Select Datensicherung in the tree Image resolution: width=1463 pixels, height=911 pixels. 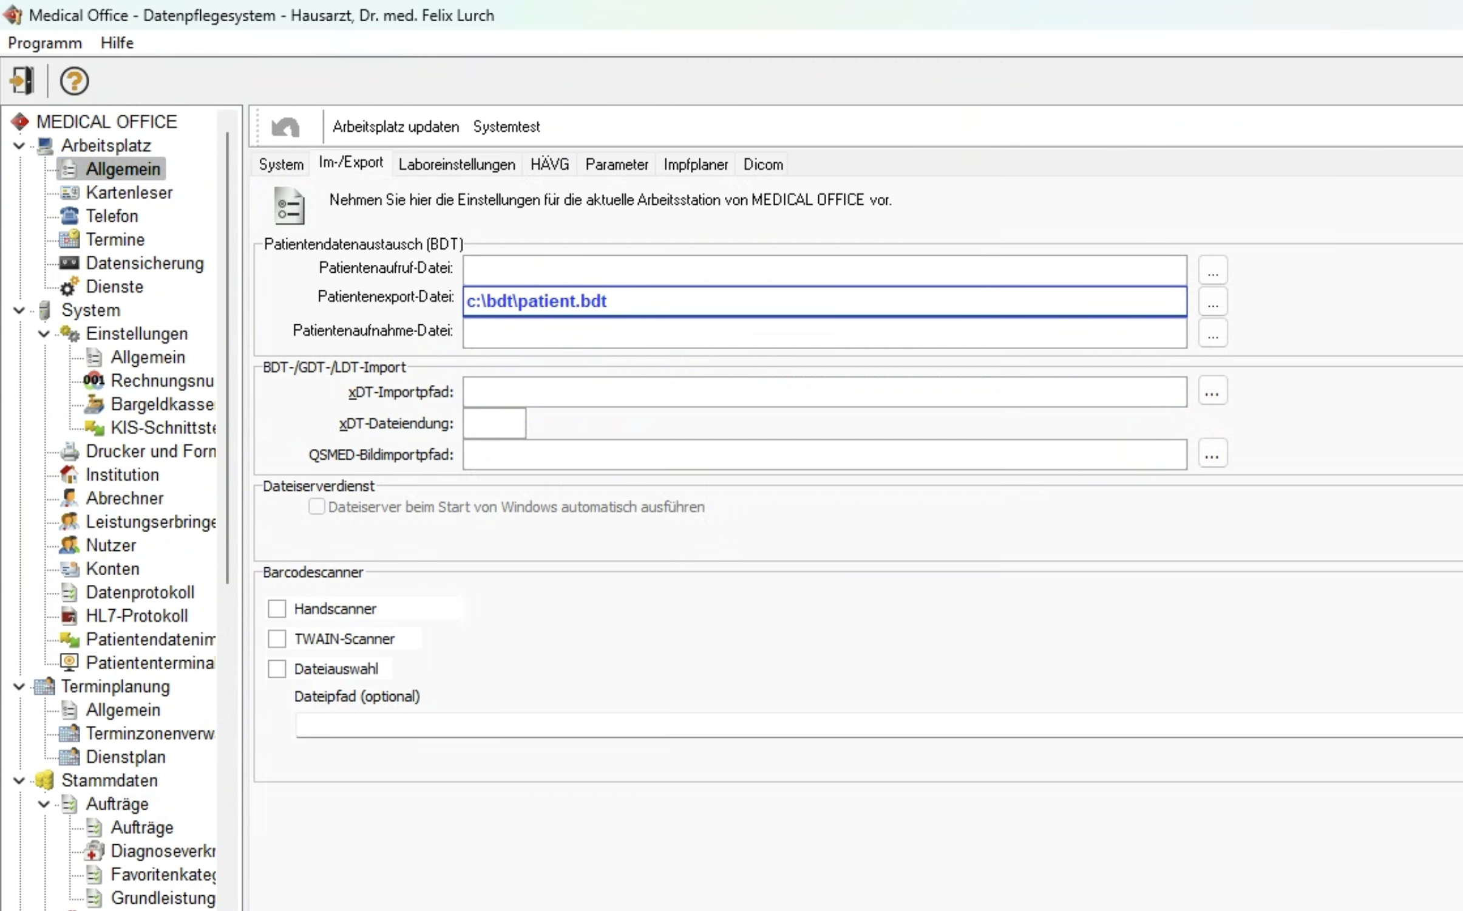[144, 264]
